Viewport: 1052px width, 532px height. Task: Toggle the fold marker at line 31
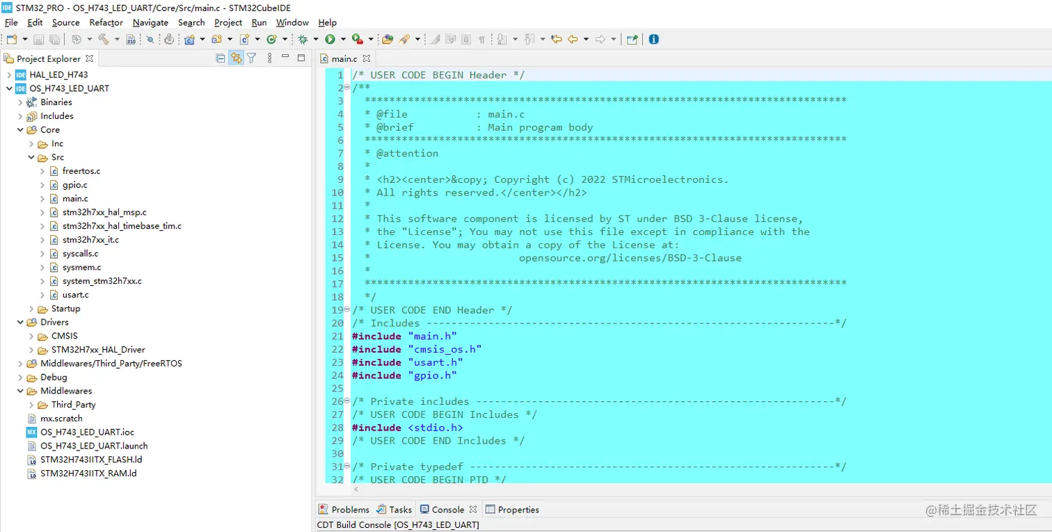pyautogui.click(x=347, y=467)
